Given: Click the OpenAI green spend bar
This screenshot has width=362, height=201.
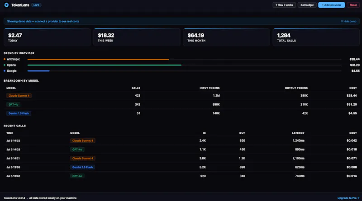Looking at the screenshot, I should 105,65.
